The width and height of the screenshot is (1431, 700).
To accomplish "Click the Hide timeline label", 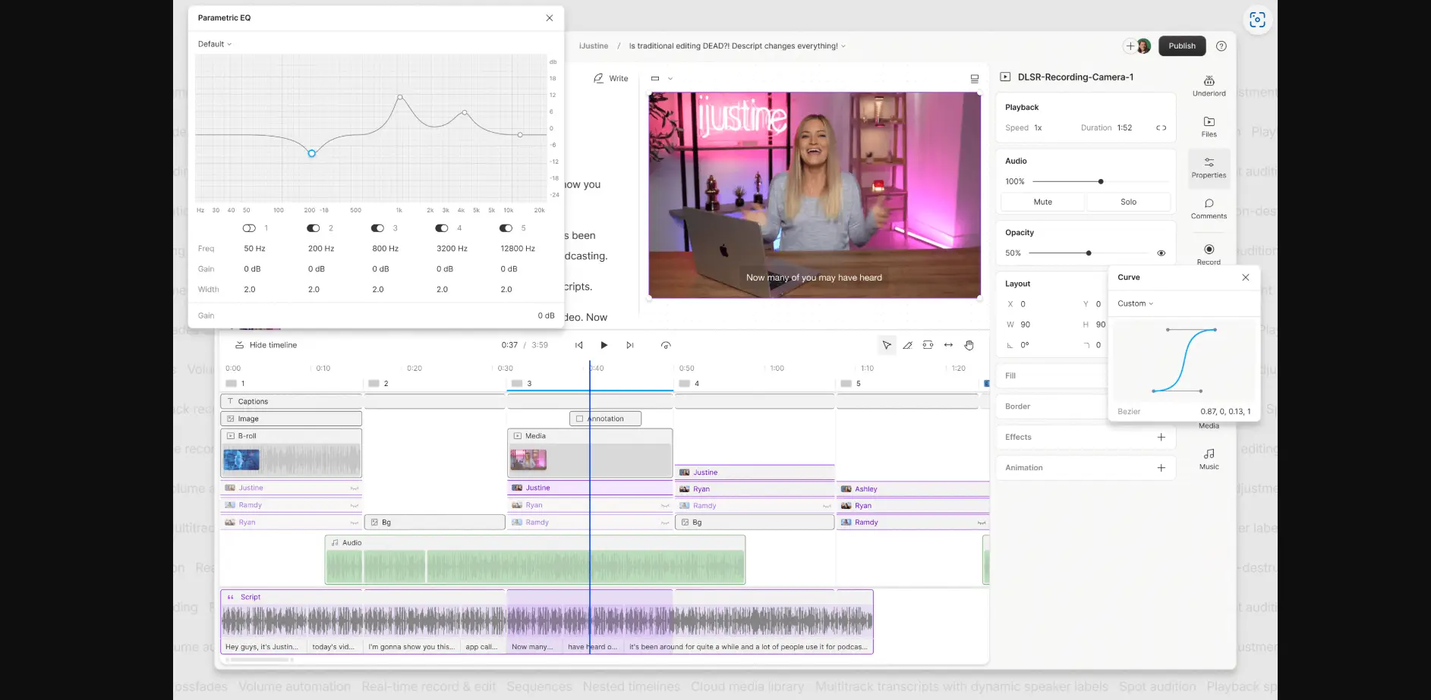I will click(x=273, y=345).
